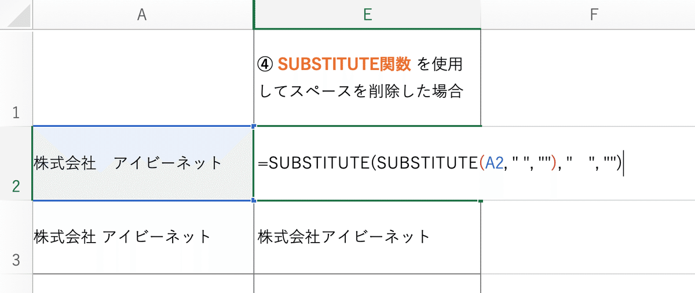Select column A header
The width and height of the screenshot is (695, 293).
tap(143, 15)
